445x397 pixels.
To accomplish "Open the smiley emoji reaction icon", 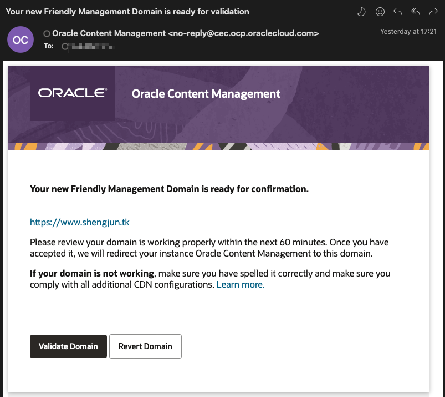I will pos(380,12).
